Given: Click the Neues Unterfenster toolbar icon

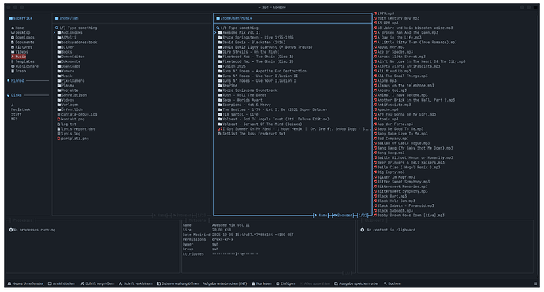Looking at the screenshot, I should pyautogui.click(x=9, y=283).
